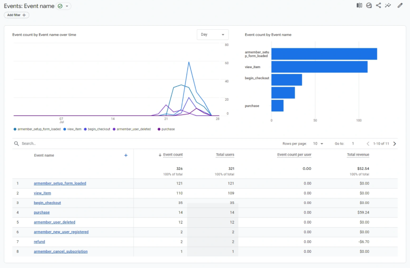The height and width of the screenshot is (268, 410).
Task: Open the trend line insights icon
Action: coord(388,6)
